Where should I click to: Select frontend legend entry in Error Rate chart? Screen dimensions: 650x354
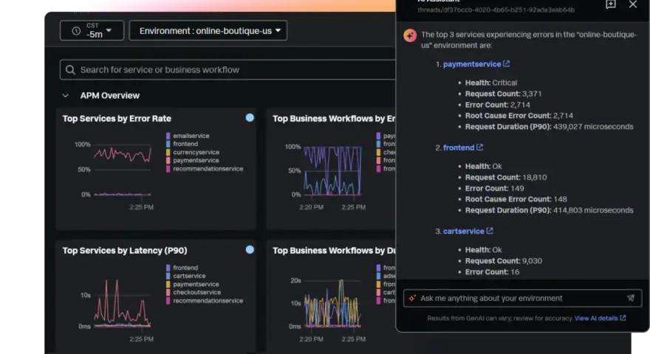[x=185, y=144]
